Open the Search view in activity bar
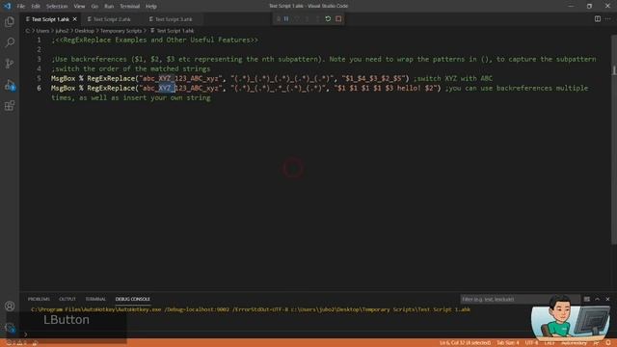617x347 pixels. pos(10,42)
